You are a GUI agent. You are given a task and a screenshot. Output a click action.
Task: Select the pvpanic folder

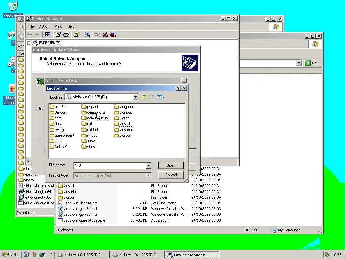[x=91, y=107]
